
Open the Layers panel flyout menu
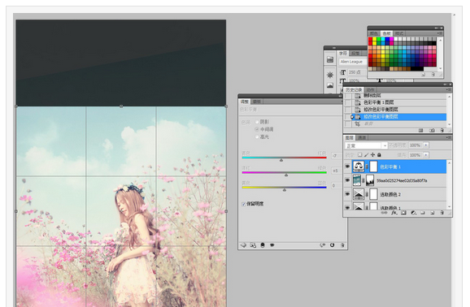448,137
